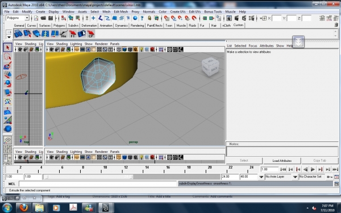341x213 pixels.
Task: Open the shelf options arrow menu
Action: [9, 37]
